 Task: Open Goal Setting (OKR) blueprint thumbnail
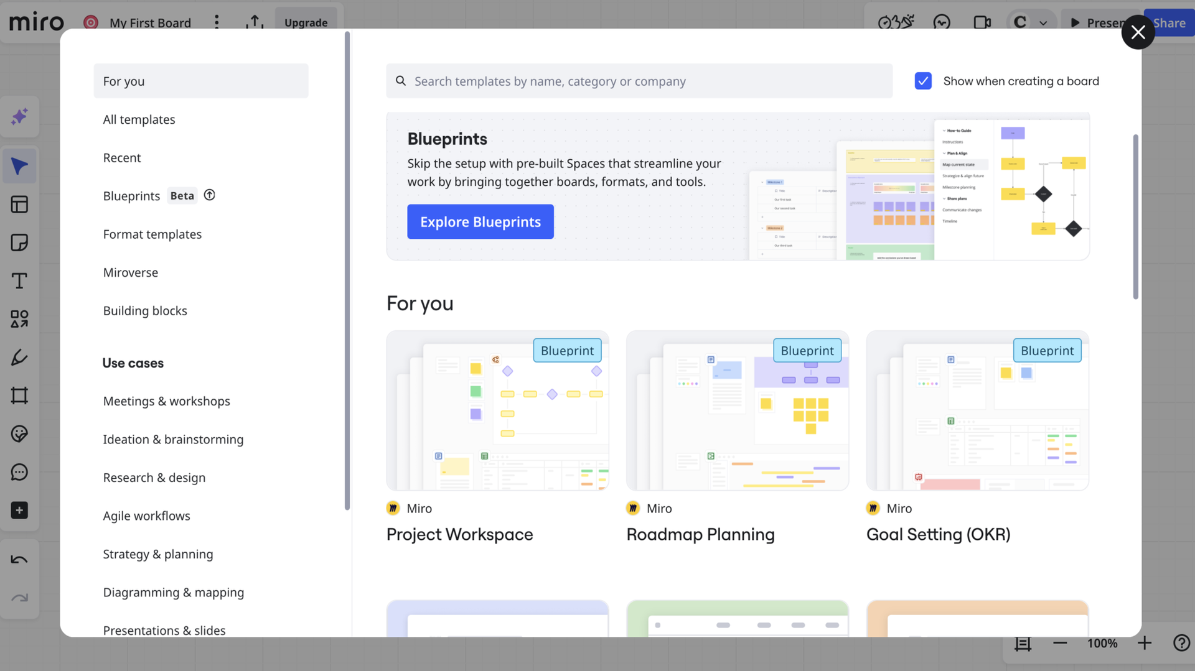click(x=978, y=410)
